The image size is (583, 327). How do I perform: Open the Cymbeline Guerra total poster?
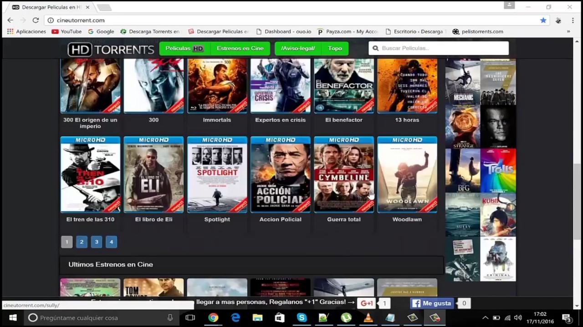[344, 174]
